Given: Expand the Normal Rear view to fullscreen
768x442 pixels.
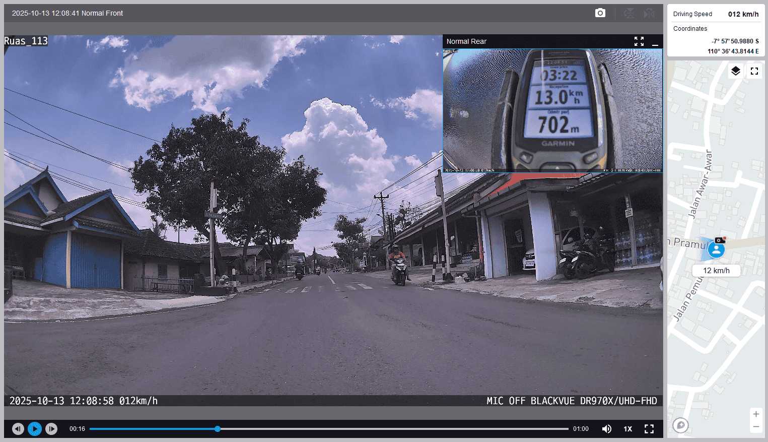Looking at the screenshot, I should [x=639, y=41].
